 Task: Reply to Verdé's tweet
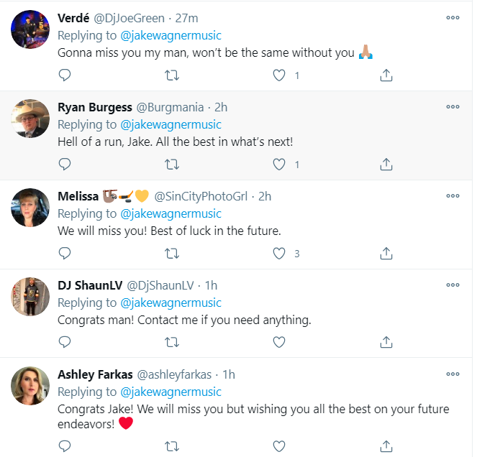65,75
